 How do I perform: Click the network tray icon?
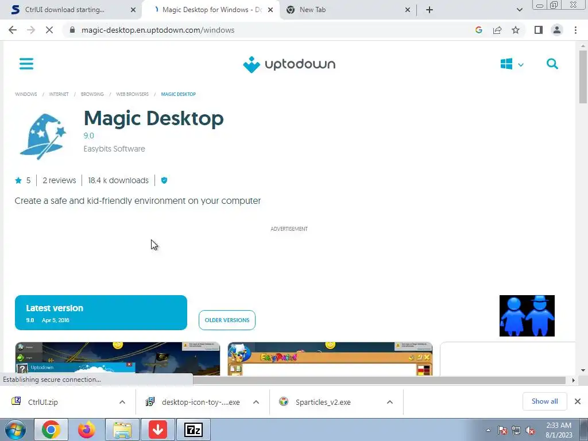[x=516, y=431]
